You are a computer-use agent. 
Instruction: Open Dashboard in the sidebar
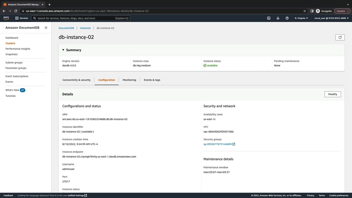(x=12, y=38)
